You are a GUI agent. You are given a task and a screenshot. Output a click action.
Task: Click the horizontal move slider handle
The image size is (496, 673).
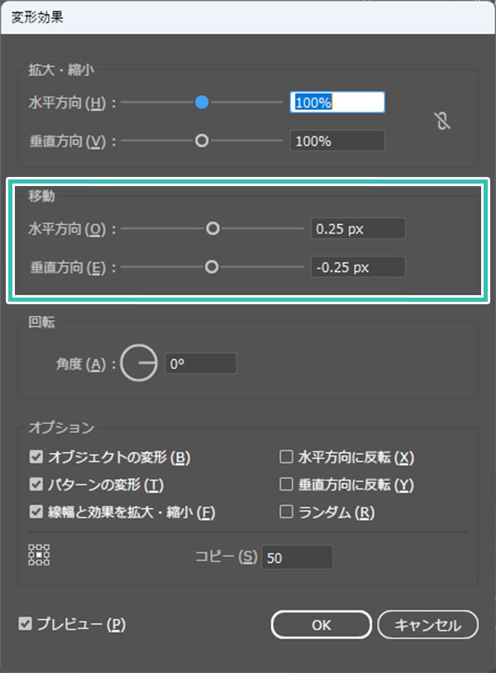212,228
